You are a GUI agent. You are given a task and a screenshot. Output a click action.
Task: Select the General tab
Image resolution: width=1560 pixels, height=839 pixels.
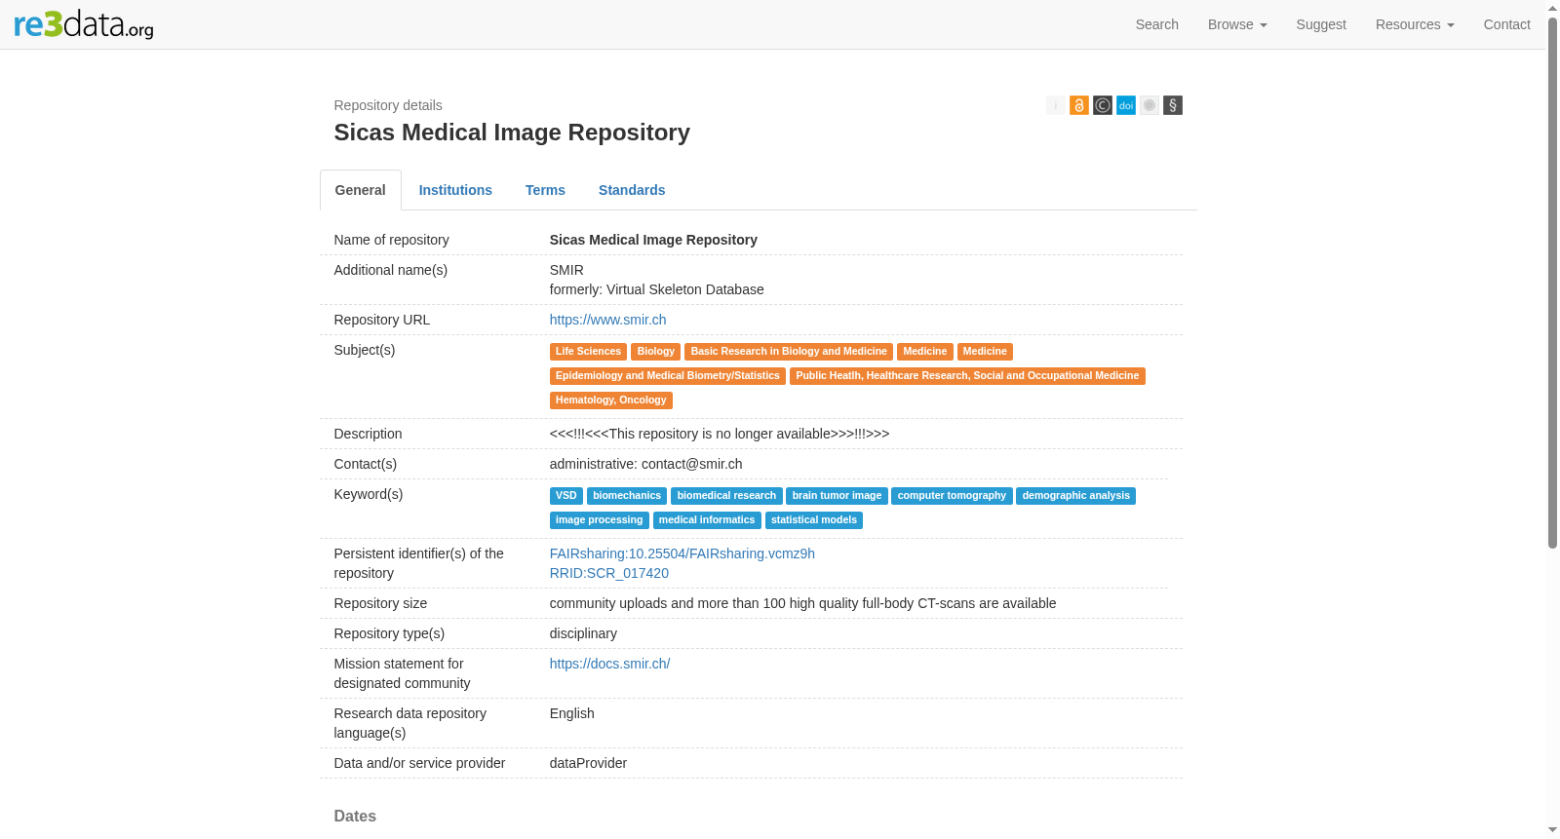point(361,190)
